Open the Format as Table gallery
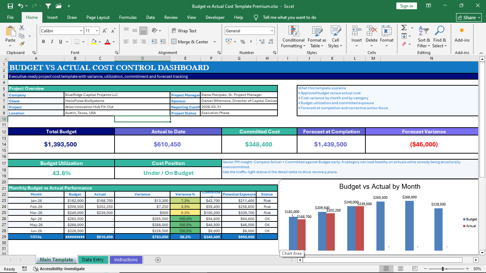486x273 pixels. (x=317, y=37)
